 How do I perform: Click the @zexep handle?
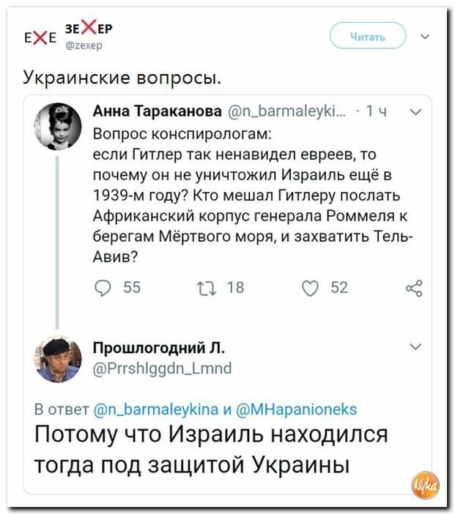84,45
